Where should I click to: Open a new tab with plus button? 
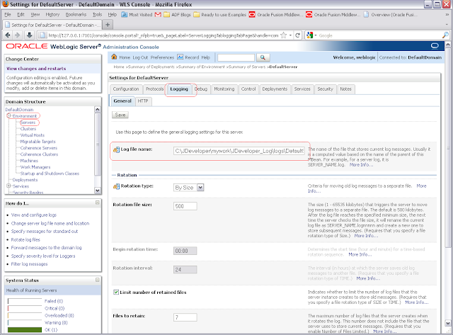coord(108,25)
